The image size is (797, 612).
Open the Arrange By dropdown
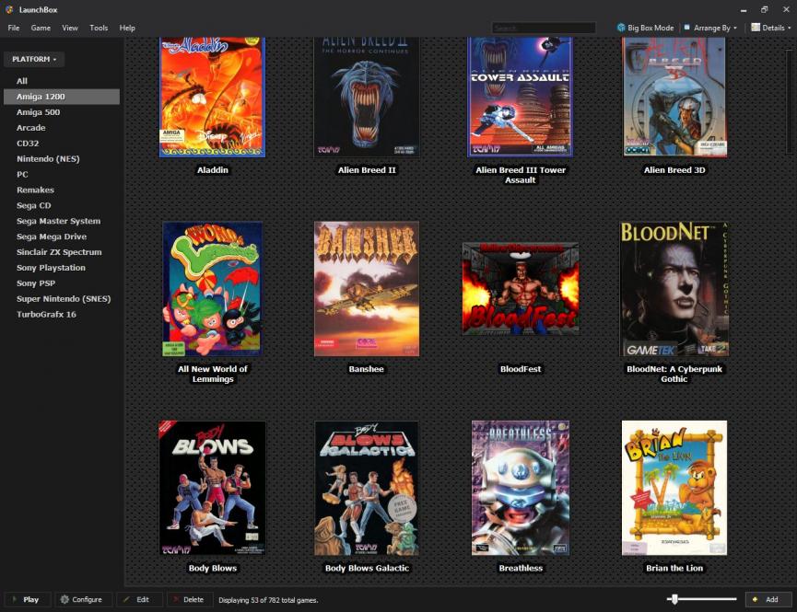[x=709, y=28]
